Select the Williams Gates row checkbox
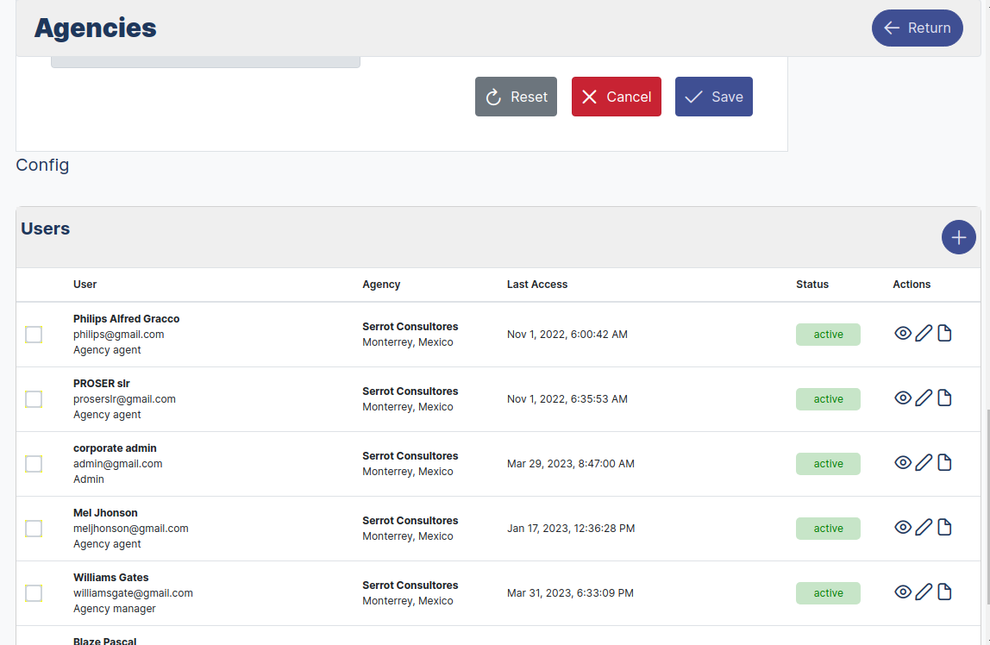 34,592
